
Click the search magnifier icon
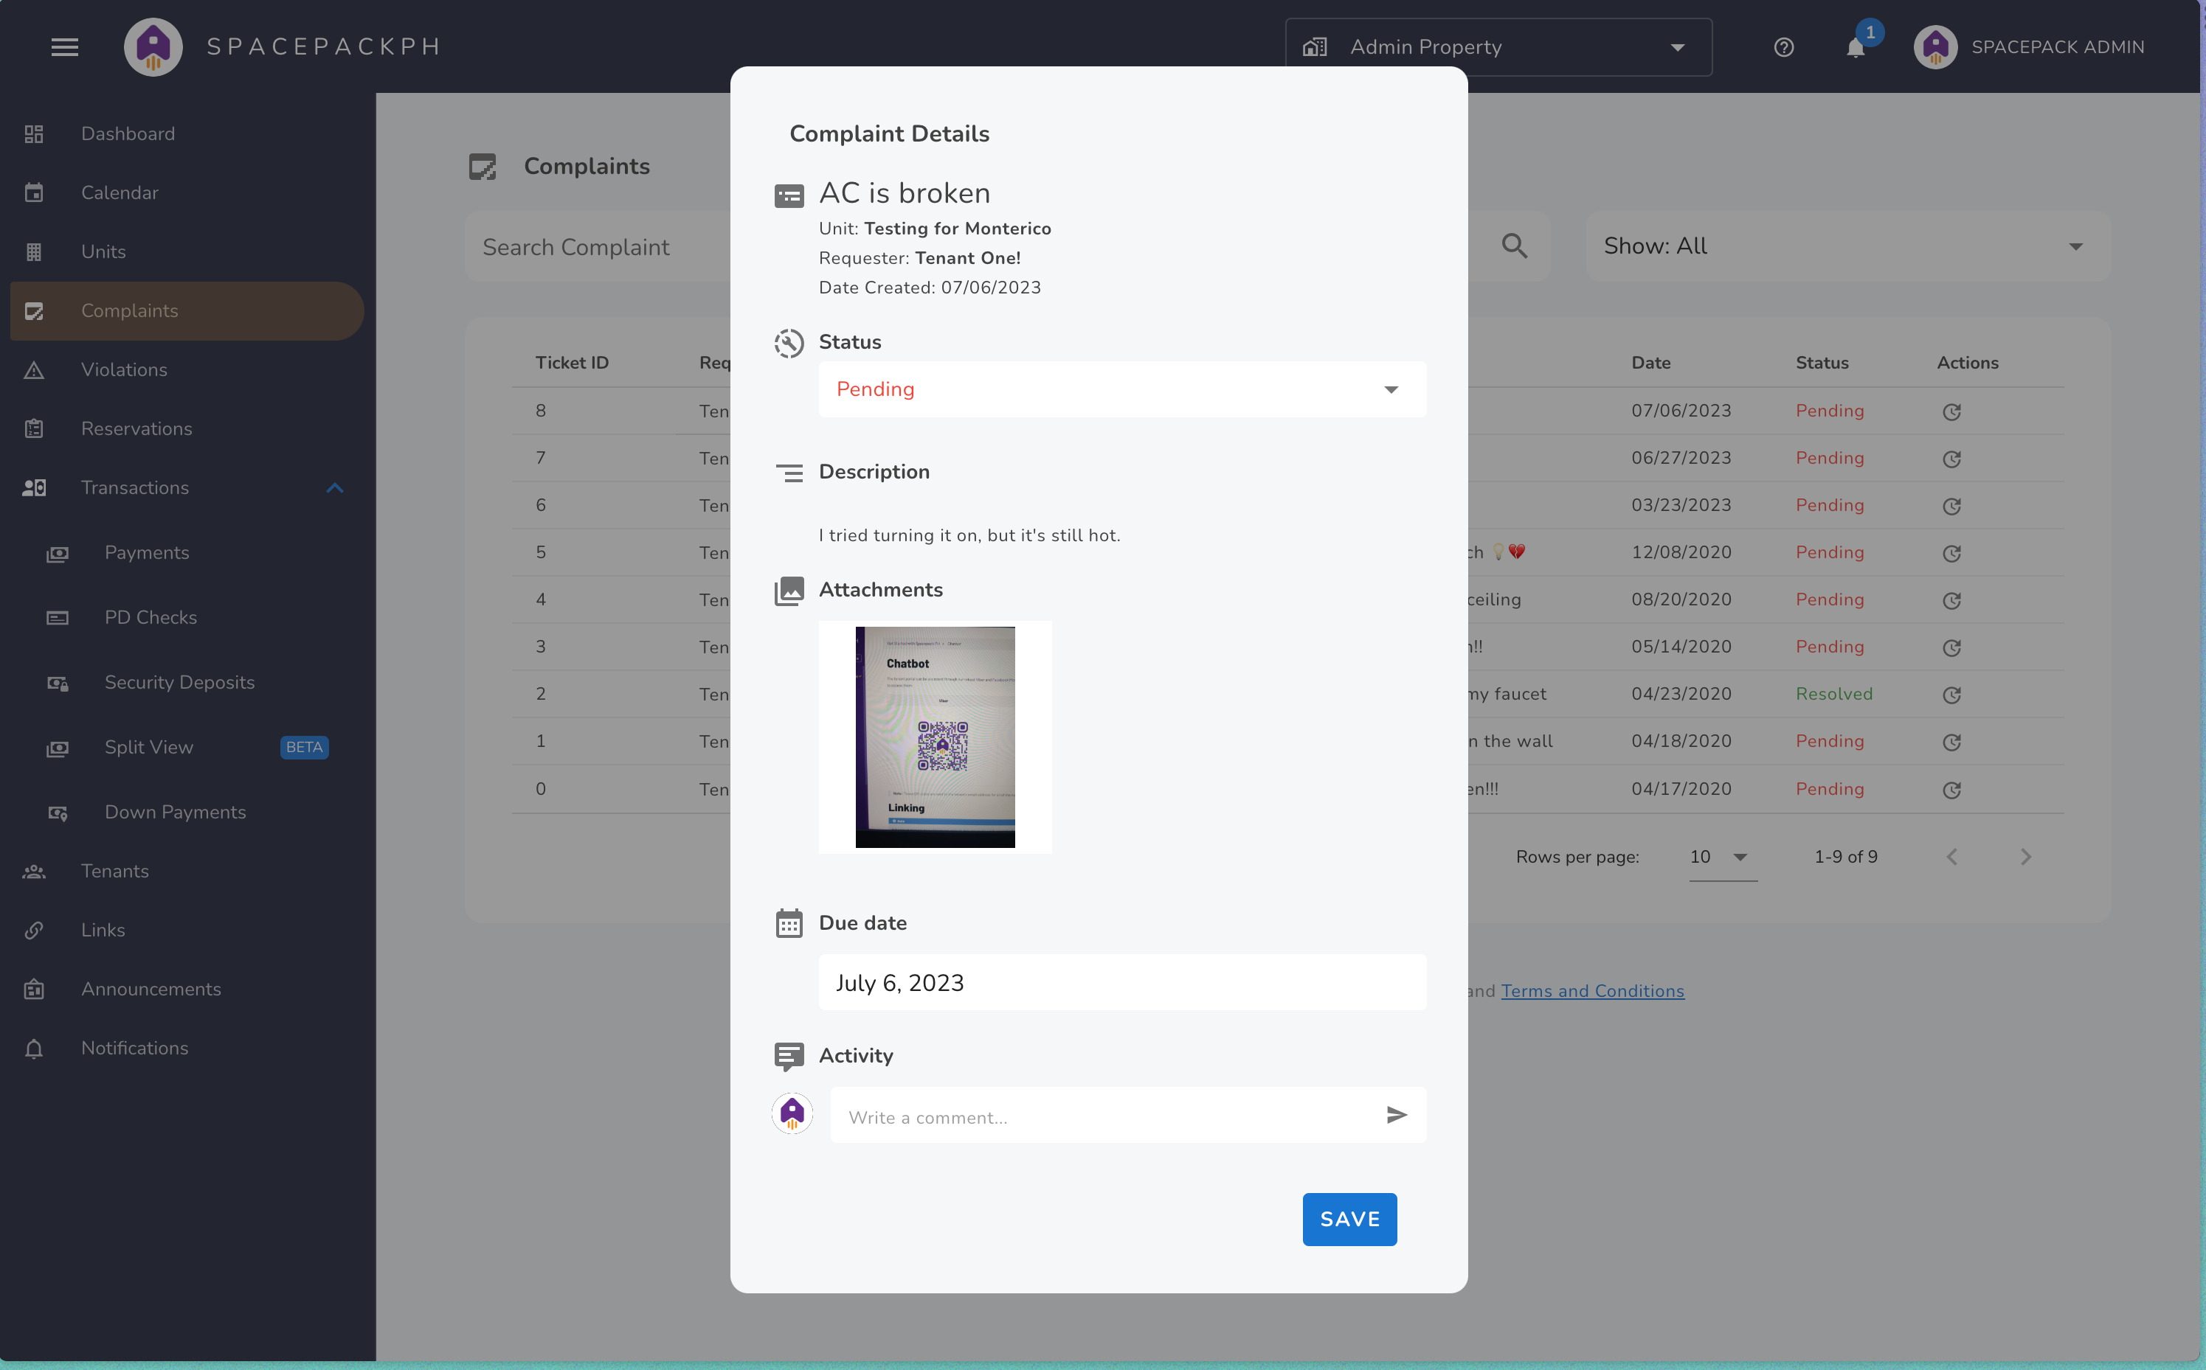[1515, 246]
